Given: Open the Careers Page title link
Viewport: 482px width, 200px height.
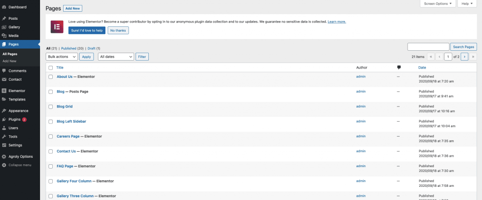Looking at the screenshot, I should [68, 136].
